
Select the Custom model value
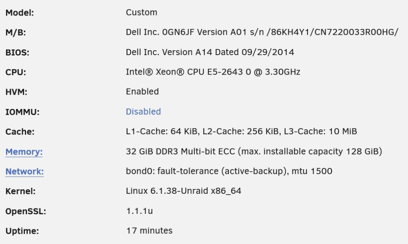142,13
